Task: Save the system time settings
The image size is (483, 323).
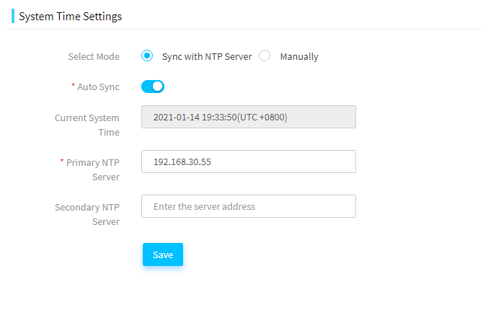Action: point(163,255)
